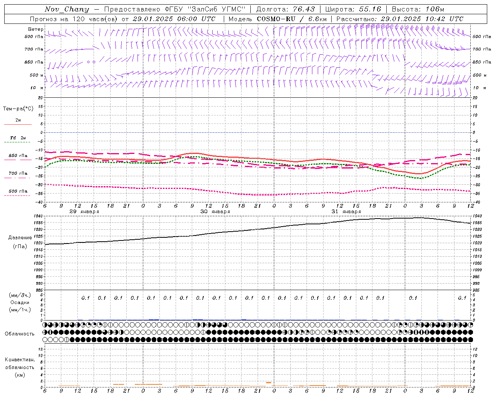This screenshot has width=493, height=394.
Task: Click the dotted line sample under the 500 гПа temperature legend label
Action: pos(17,195)
